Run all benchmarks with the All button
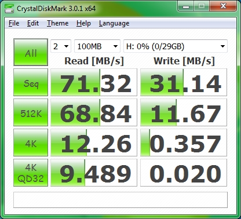This screenshot has width=241, height=219. point(31,52)
